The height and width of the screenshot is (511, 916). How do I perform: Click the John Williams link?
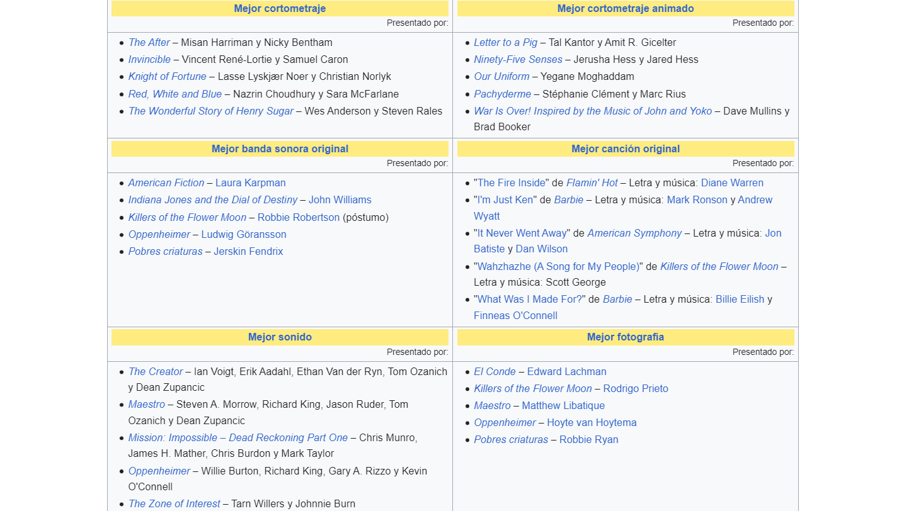pos(340,200)
